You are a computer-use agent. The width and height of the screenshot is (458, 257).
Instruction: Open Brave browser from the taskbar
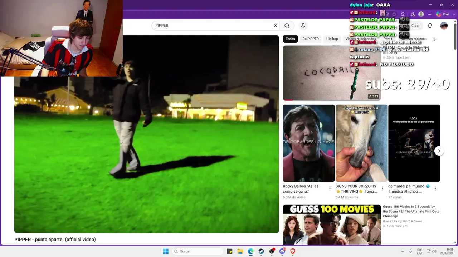pyautogui.click(x=293, y=251)
